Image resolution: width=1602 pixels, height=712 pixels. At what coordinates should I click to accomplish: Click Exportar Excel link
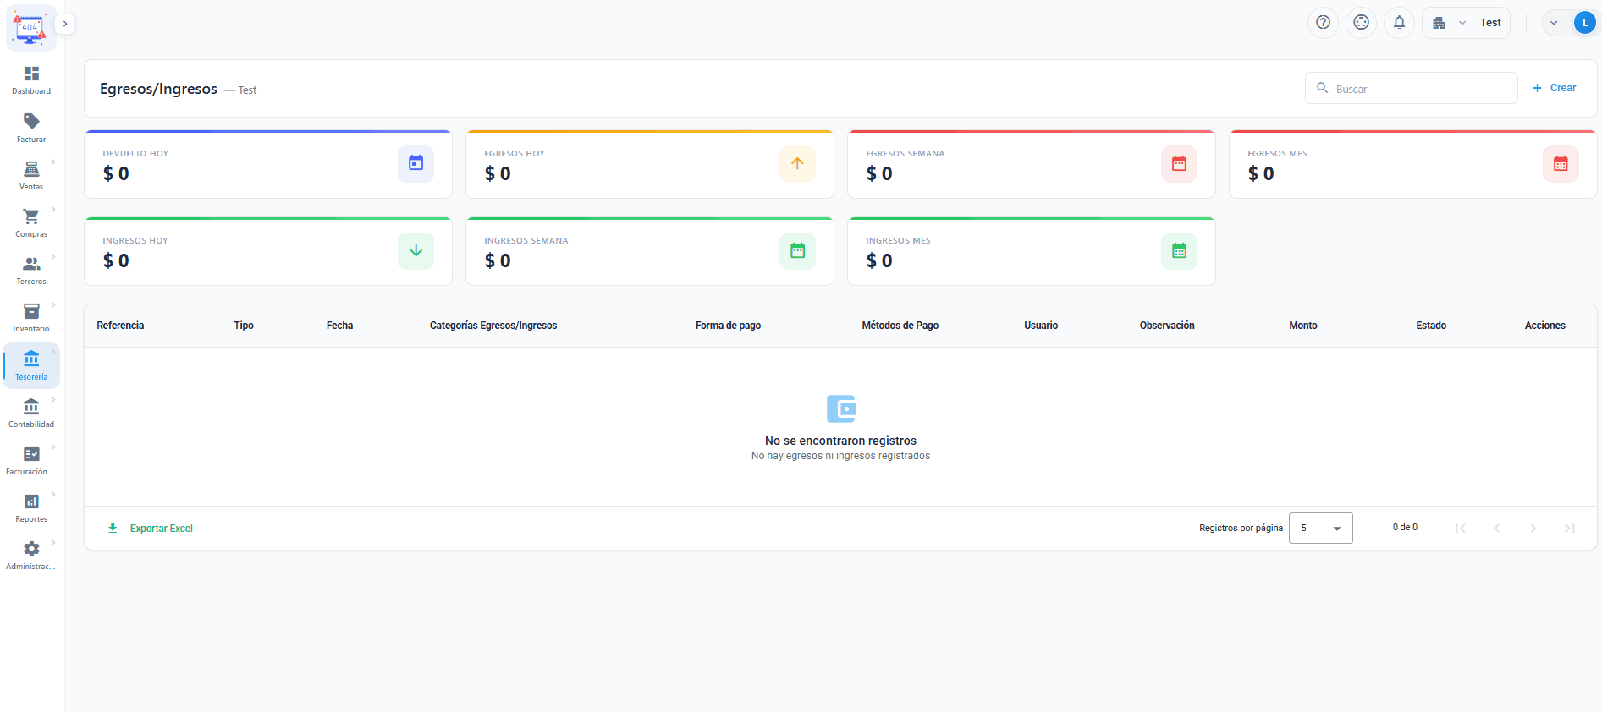[151, 529]
